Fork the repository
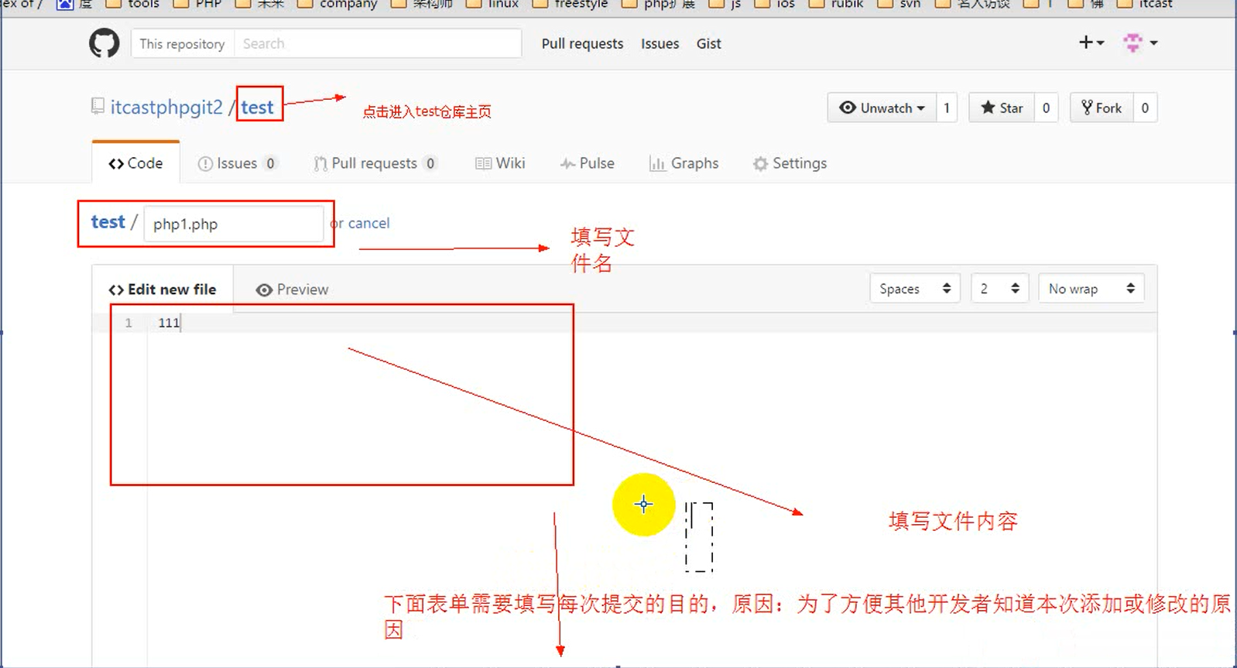1237x668 pixels. pyautogui.click(x=1102, y=108)
